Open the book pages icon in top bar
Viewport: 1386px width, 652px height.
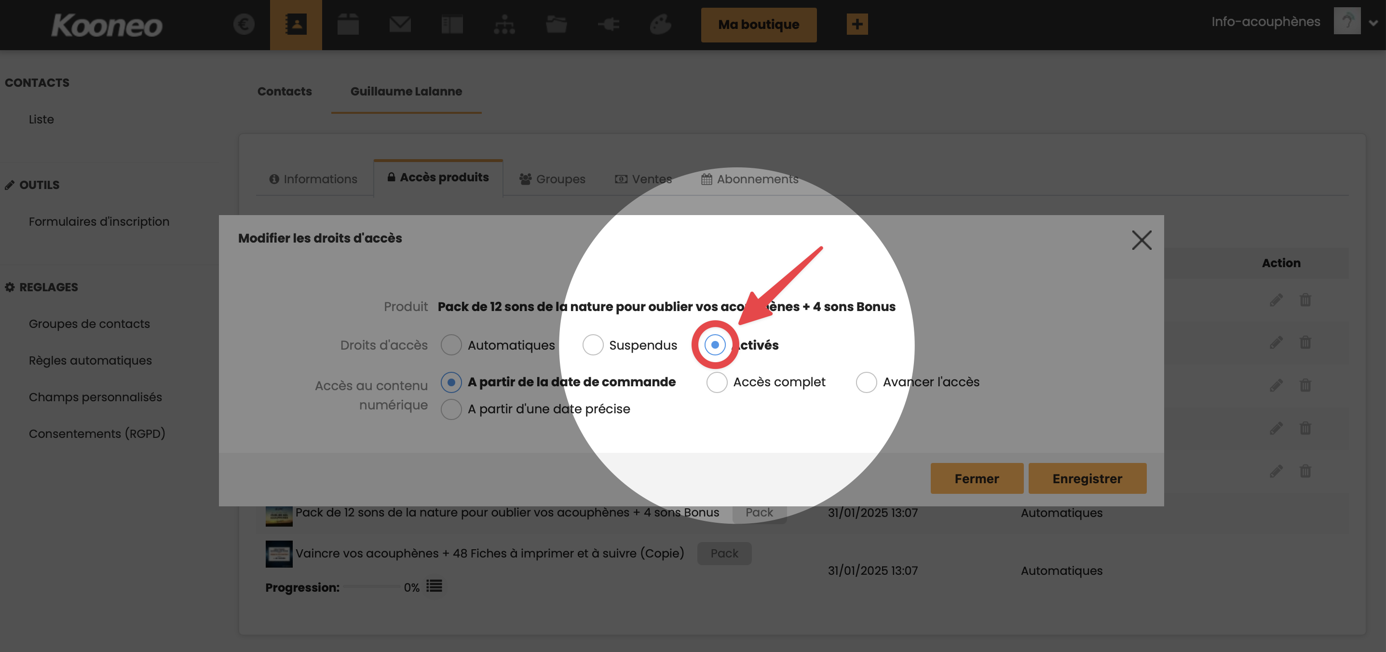[452, 24]
